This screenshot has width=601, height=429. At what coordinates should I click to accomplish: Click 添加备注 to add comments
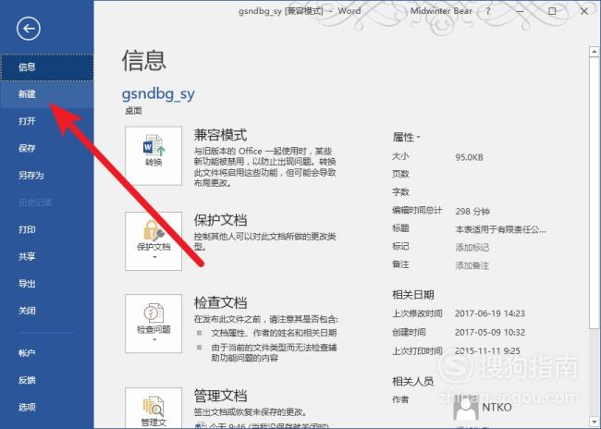click(x=472, y=265)
